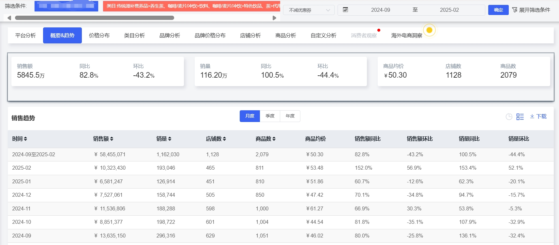The height and width of the screenshot is (245, 559).
Task: Switch to pie chart view icon
Action: (509, 116)
